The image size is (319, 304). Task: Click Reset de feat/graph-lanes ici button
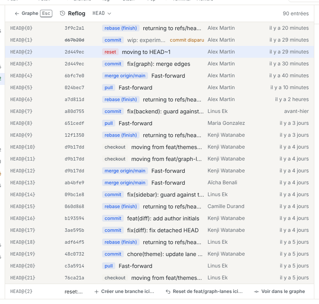tap(204, 291)
